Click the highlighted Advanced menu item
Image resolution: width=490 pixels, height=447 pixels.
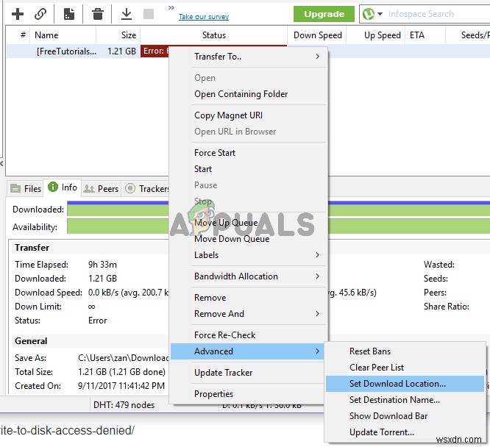point(247,351)
